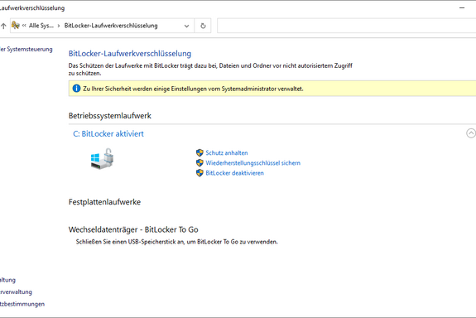Click 'C: BitLocker aktiviert' drive heading
The image size is (476, 318).
point(108,134)
